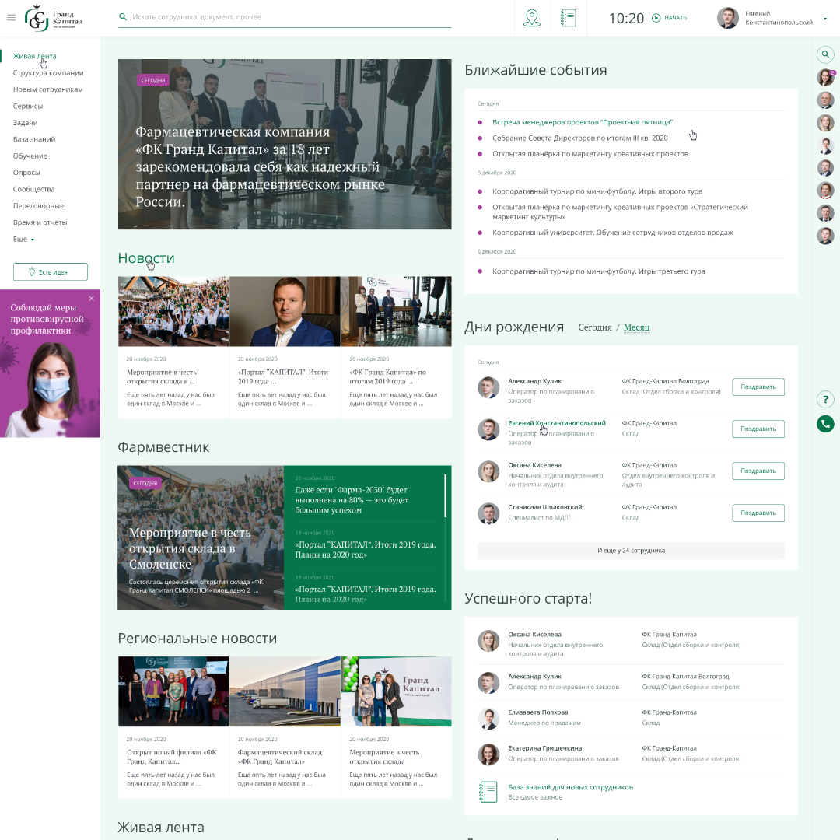Open the antivirus prevention banner image
Screen dimensions: 840x840
click(50, 363)
